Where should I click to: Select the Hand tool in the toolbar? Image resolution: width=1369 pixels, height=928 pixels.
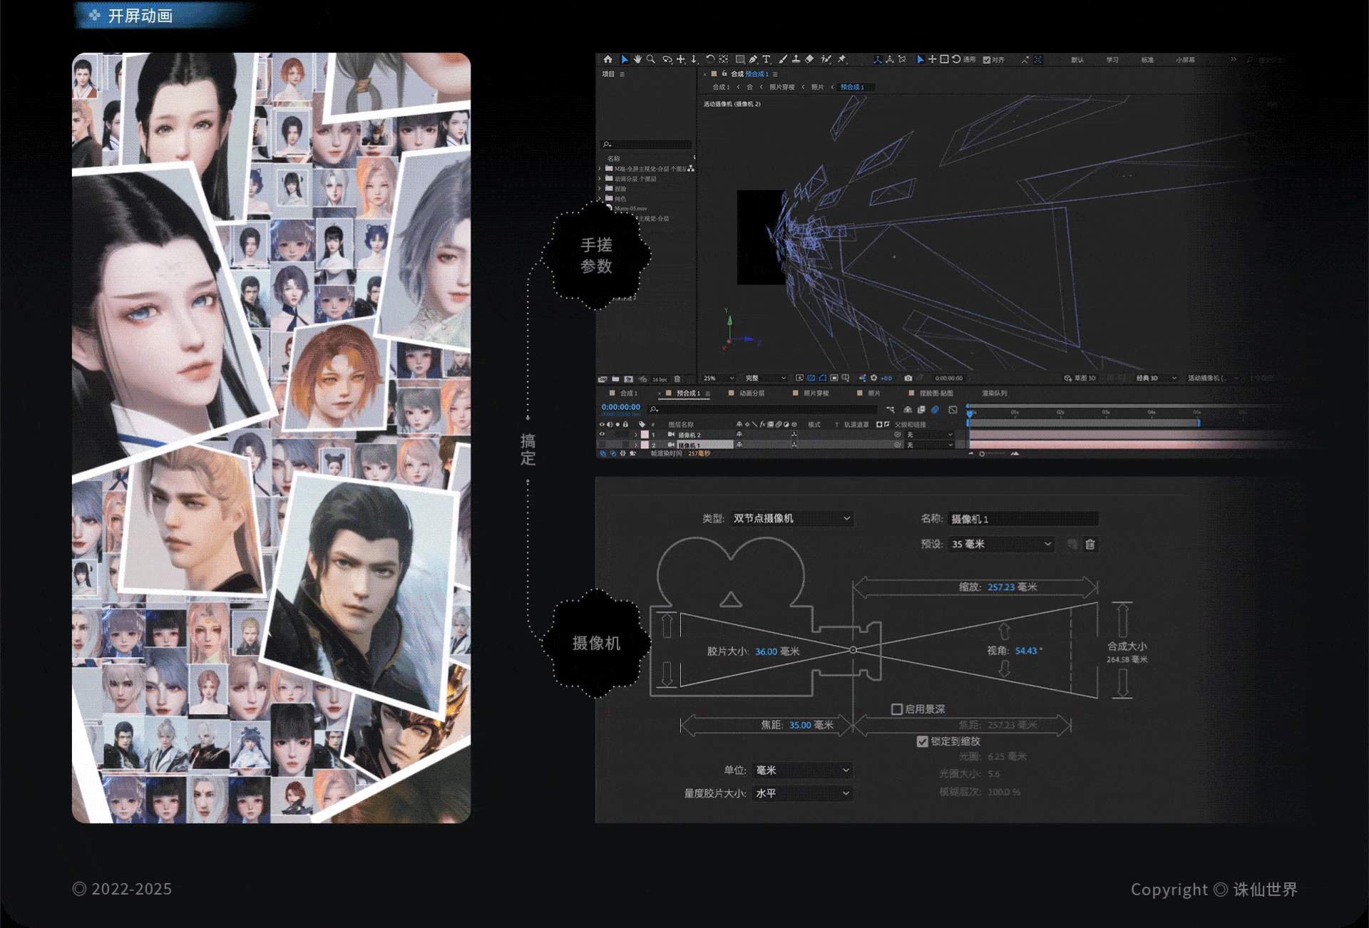pos(637,59)
